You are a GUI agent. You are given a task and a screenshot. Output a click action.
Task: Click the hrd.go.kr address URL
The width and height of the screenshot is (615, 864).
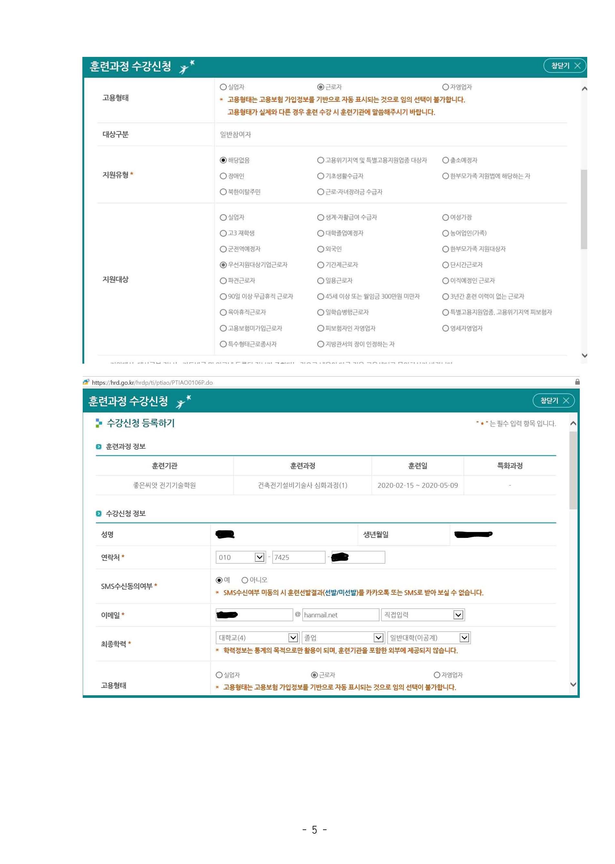coord(152,382)
